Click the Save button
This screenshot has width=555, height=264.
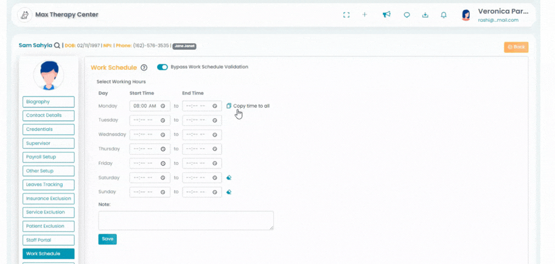[x=107, y=239]
